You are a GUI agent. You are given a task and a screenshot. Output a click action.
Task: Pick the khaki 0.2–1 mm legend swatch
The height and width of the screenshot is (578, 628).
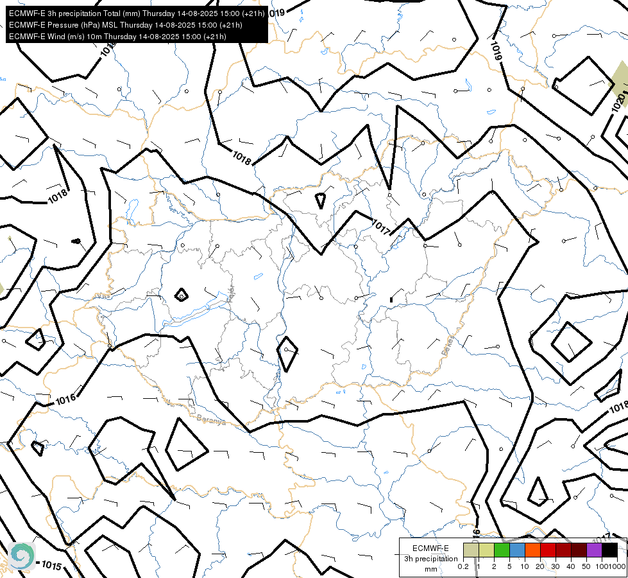tap(471, 550)
